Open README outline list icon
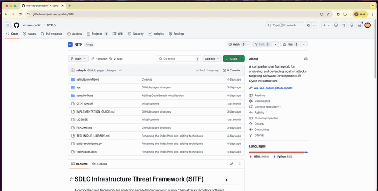378x191 pixels. [x=239, y=164]
